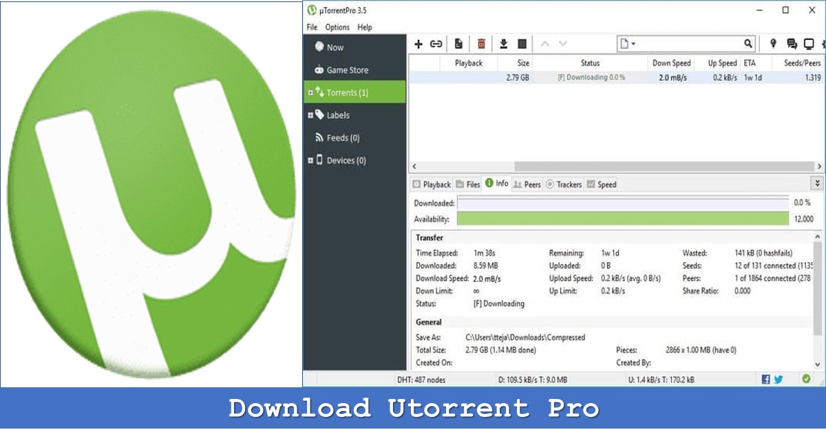The width and height of the screenshot is (826, 432).
Task: Click the Add Torrent from URL link icon
Action: (x=436, y=44)
